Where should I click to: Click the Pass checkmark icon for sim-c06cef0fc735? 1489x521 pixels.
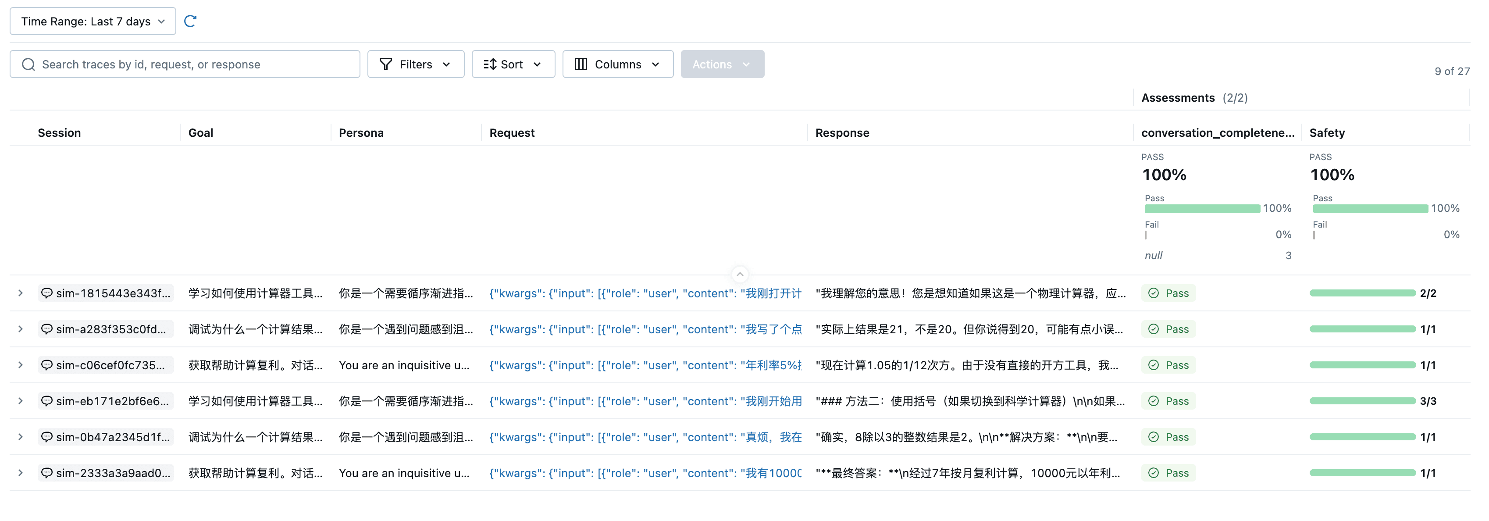pyautogui.click(x=1153, y=365)
